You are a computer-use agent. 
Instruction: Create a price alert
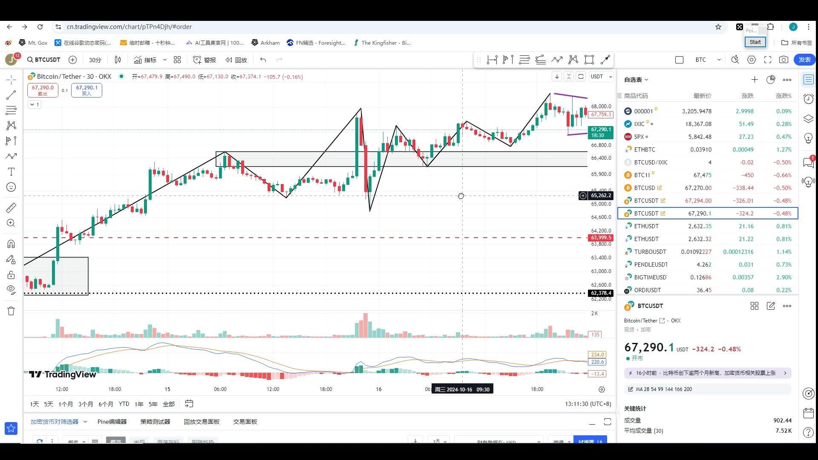click(204, 60)
